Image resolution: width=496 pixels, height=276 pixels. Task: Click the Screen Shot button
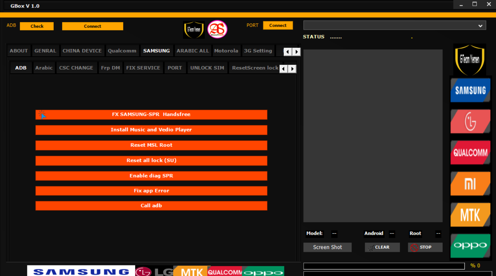coord(327,247)
